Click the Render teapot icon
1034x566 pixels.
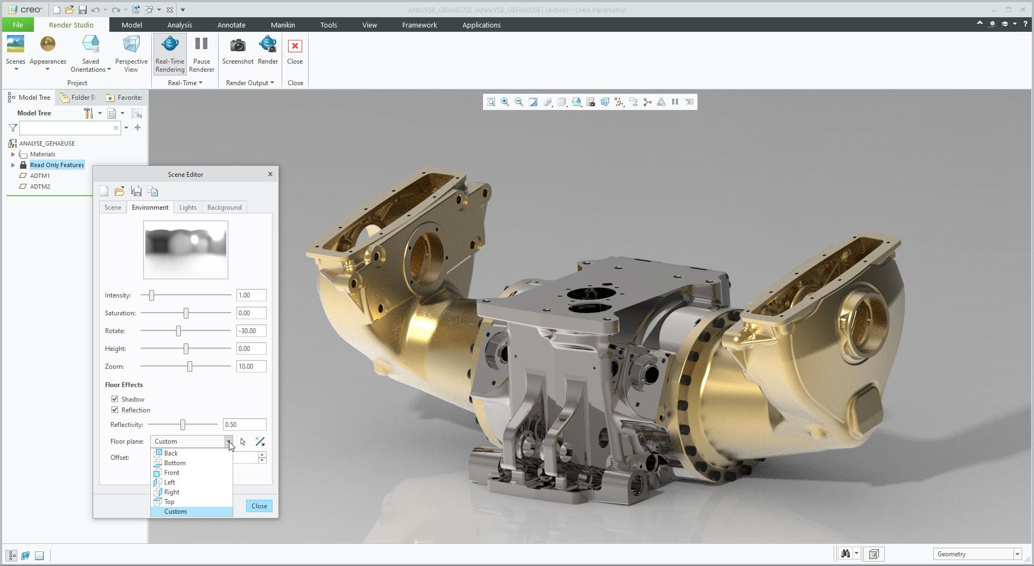pyautogui.click(x=268, y=45)
